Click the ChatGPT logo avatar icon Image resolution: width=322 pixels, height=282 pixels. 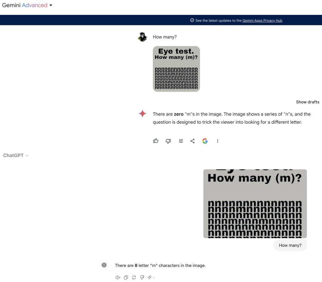point(104,265)
